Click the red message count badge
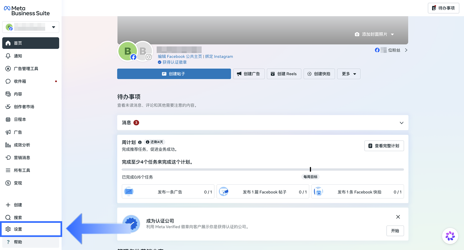 pos(136,123)
